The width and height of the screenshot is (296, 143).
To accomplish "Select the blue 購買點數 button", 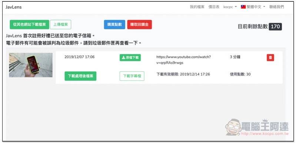I will [x=114, y=24].
